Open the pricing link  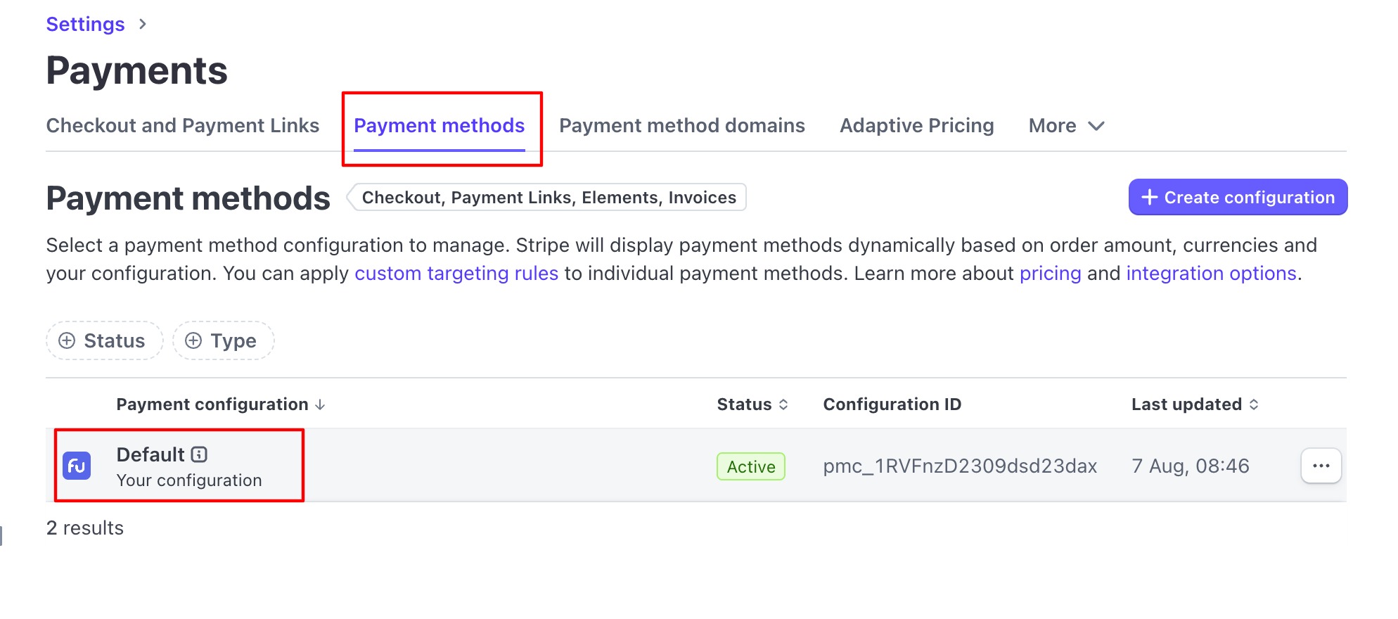(x=1050, y=274)
